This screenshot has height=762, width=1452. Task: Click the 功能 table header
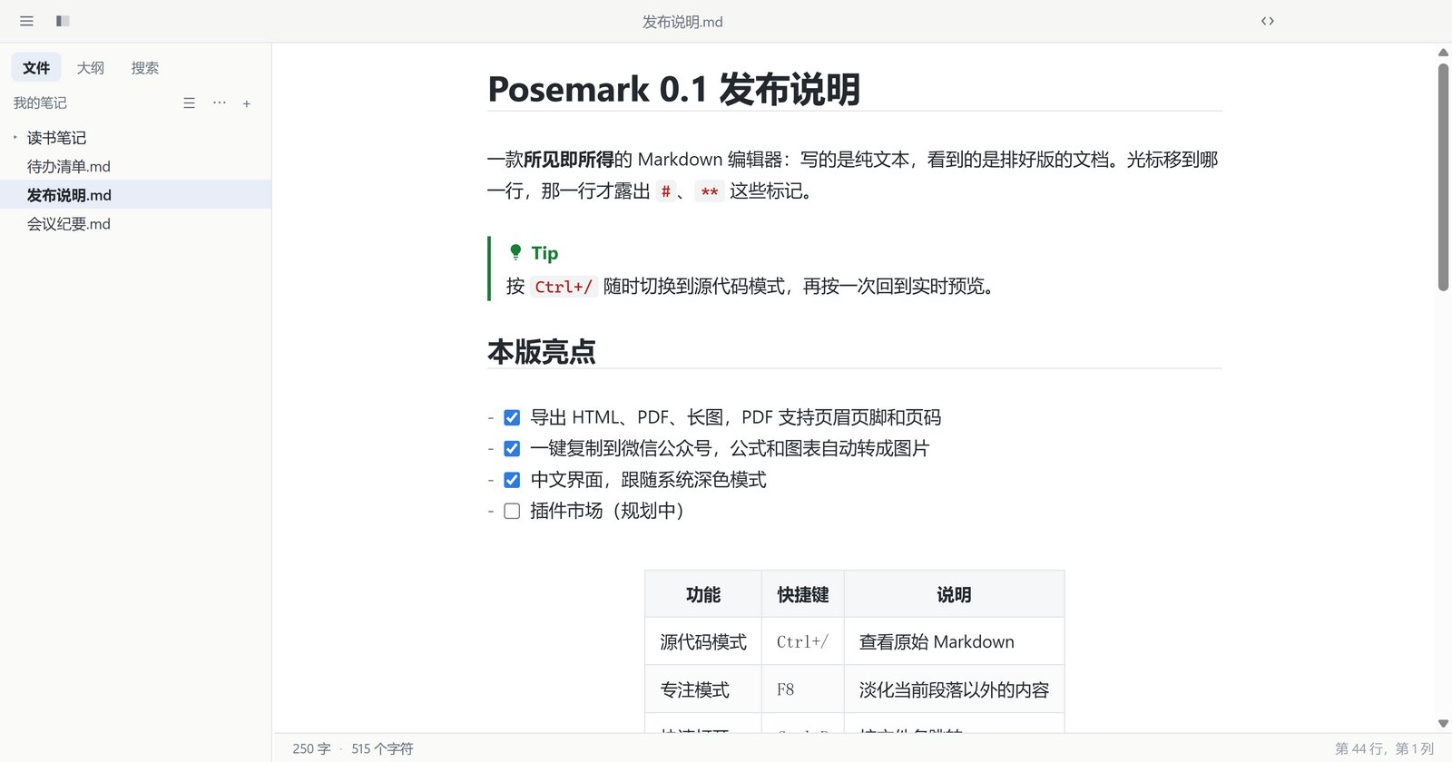click(703, 594)
